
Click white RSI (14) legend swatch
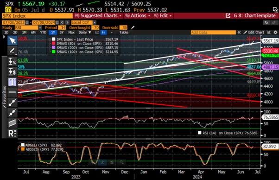[199, 133]
